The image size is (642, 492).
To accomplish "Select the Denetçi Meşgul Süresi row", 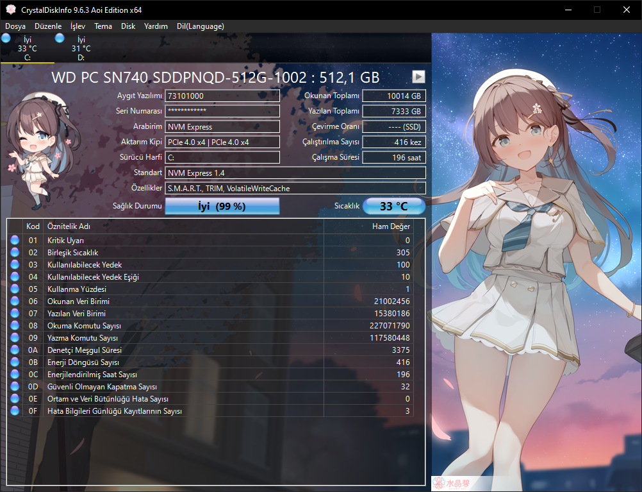I will (x=210, y=350).
